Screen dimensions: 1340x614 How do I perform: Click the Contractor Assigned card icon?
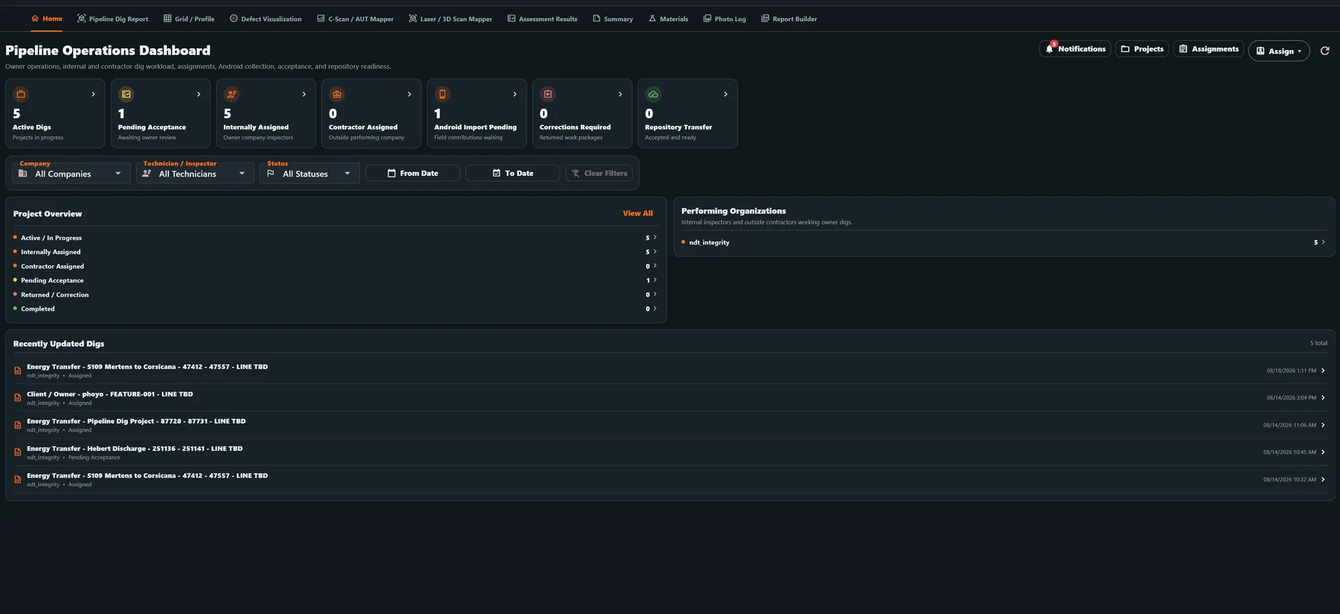(x=337, y=94)
